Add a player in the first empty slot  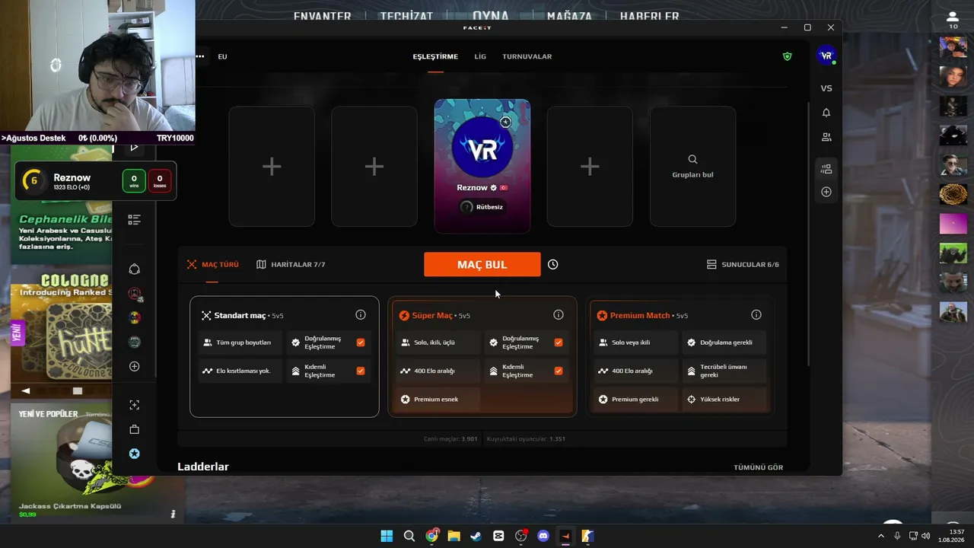point(272,166)
